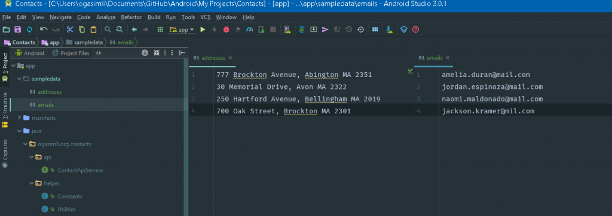The height and width of the screenshot is (216, 612).
Task: Toggle the 2: Structure tool window
Action: click(x=5, y=110)
